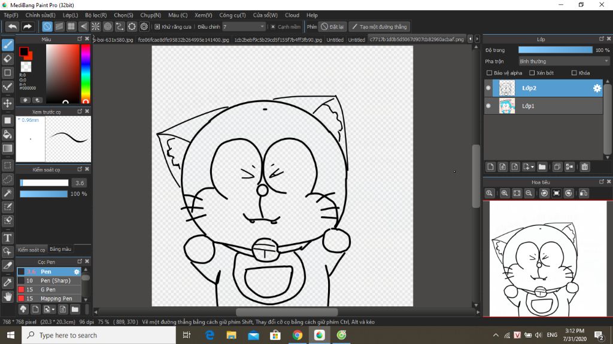Screen dimensions: 613x344
Task: Select the Lasso tool
Action: 7,179
